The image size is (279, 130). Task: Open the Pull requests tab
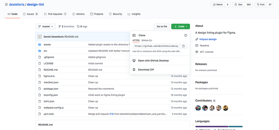tap(55, 14)
